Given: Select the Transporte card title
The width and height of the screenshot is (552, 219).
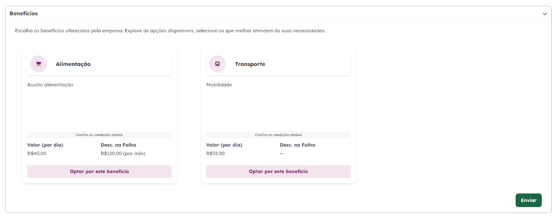Looking at the screenshot, I should pyautogui.click(x=250, y=64).
